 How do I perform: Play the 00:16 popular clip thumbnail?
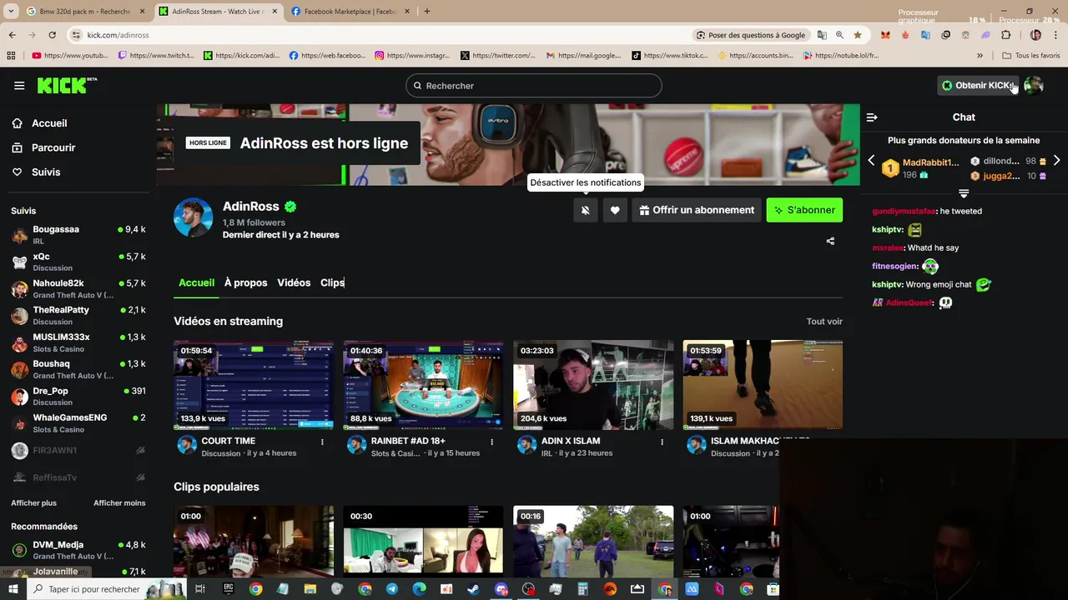(593, 541)
